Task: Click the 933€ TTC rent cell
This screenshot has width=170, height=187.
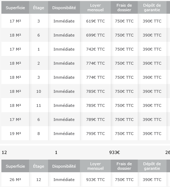Action: point(95,179)
